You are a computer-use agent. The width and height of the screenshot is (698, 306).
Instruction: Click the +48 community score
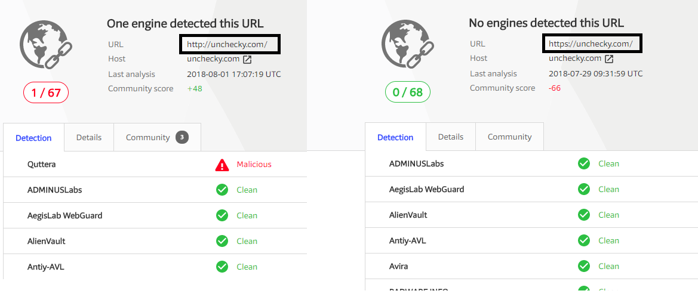(195, 88)
